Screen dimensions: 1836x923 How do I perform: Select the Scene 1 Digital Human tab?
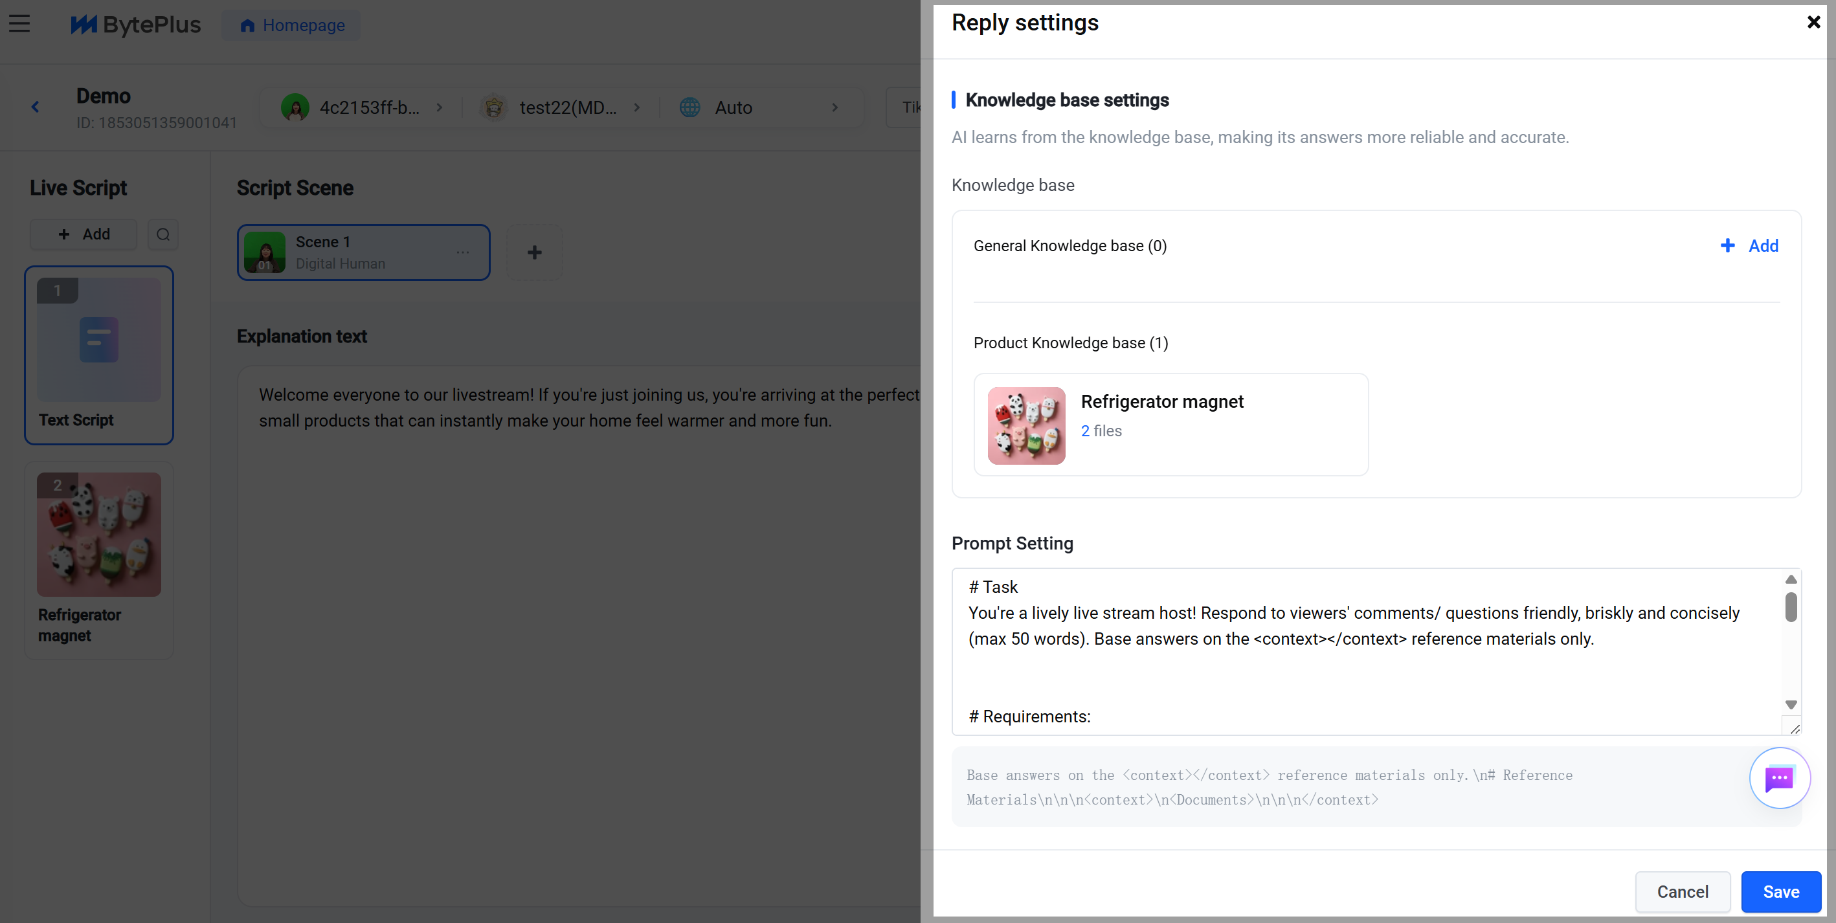point(363,252)
